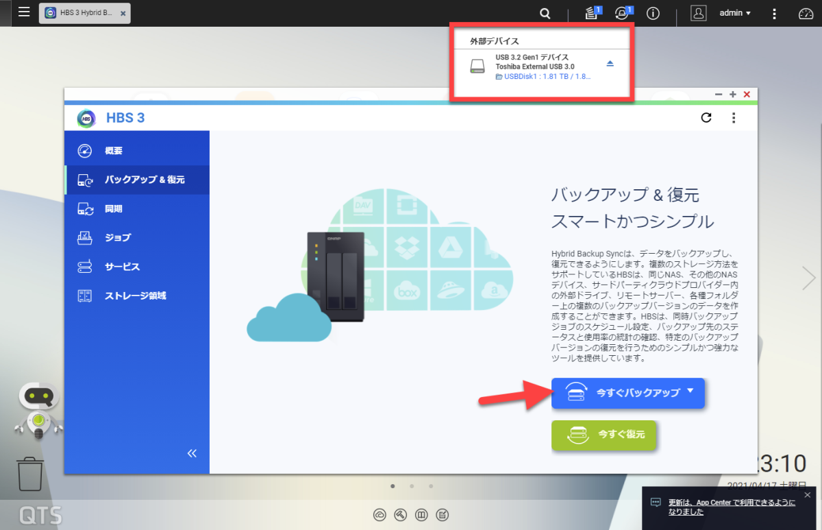Click the NAS and cloud backup illustration
Image resolution: width=822 pixels, height=530 pixels.
[x=380, y=265]
